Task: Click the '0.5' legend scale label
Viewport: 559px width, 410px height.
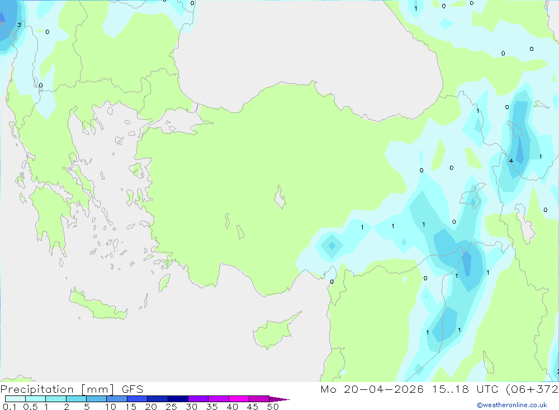Action: [30, 407]
